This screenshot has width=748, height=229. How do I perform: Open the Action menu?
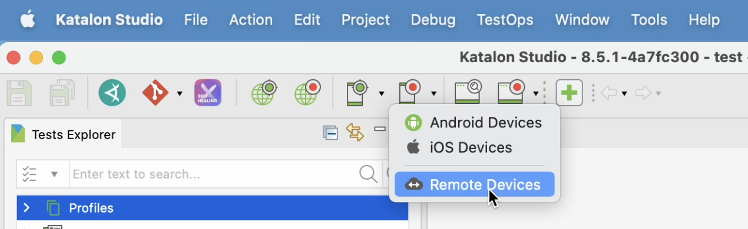tap(251, 19)
